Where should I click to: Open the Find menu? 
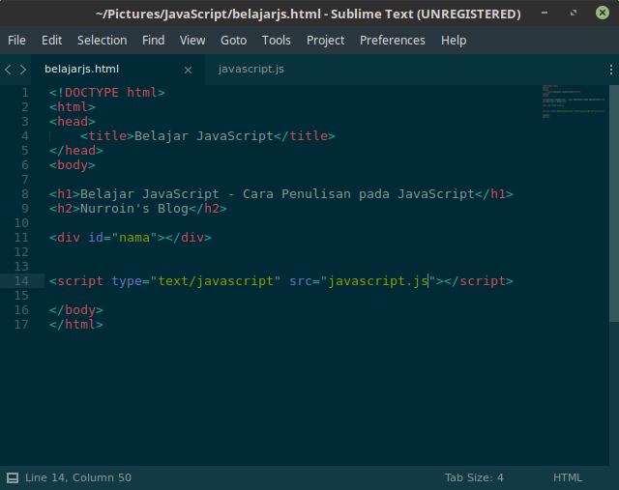pyautogui.click(x=153, y=41)
